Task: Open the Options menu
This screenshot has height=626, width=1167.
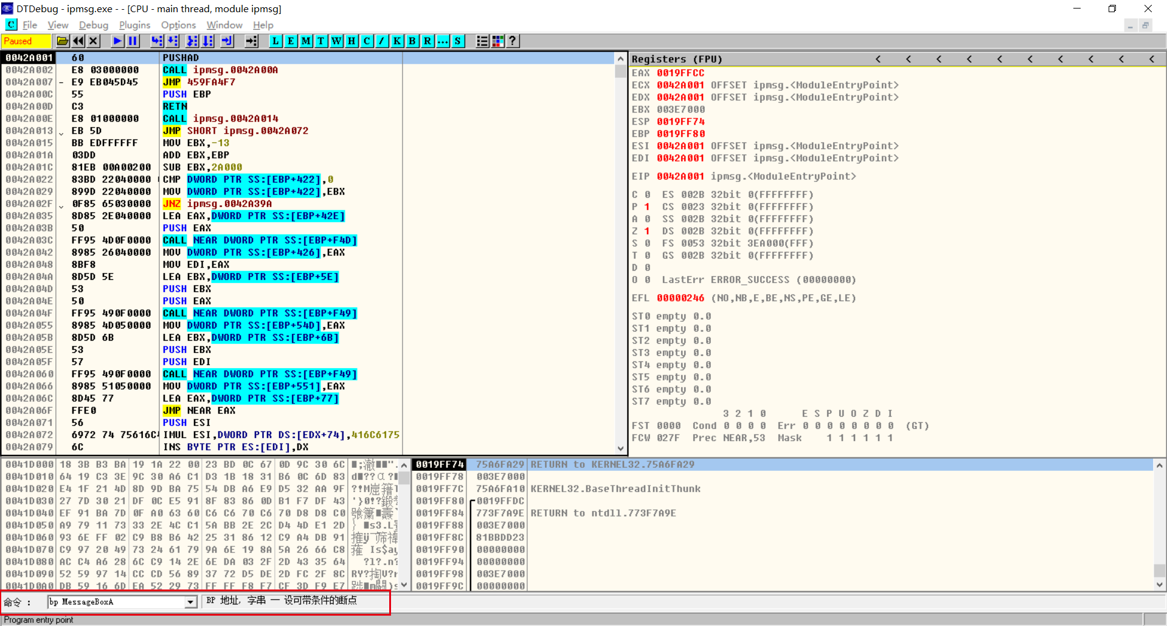Action: [x=178, y=25]
